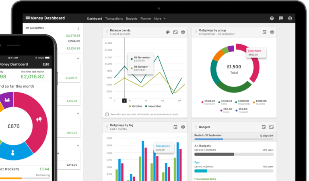Select the £2,370.98 account balance
The image size is (309, 181).
coord(73,36)
